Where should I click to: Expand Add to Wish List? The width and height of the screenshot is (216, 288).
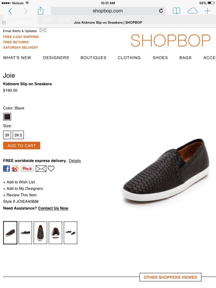pos(19,182)
